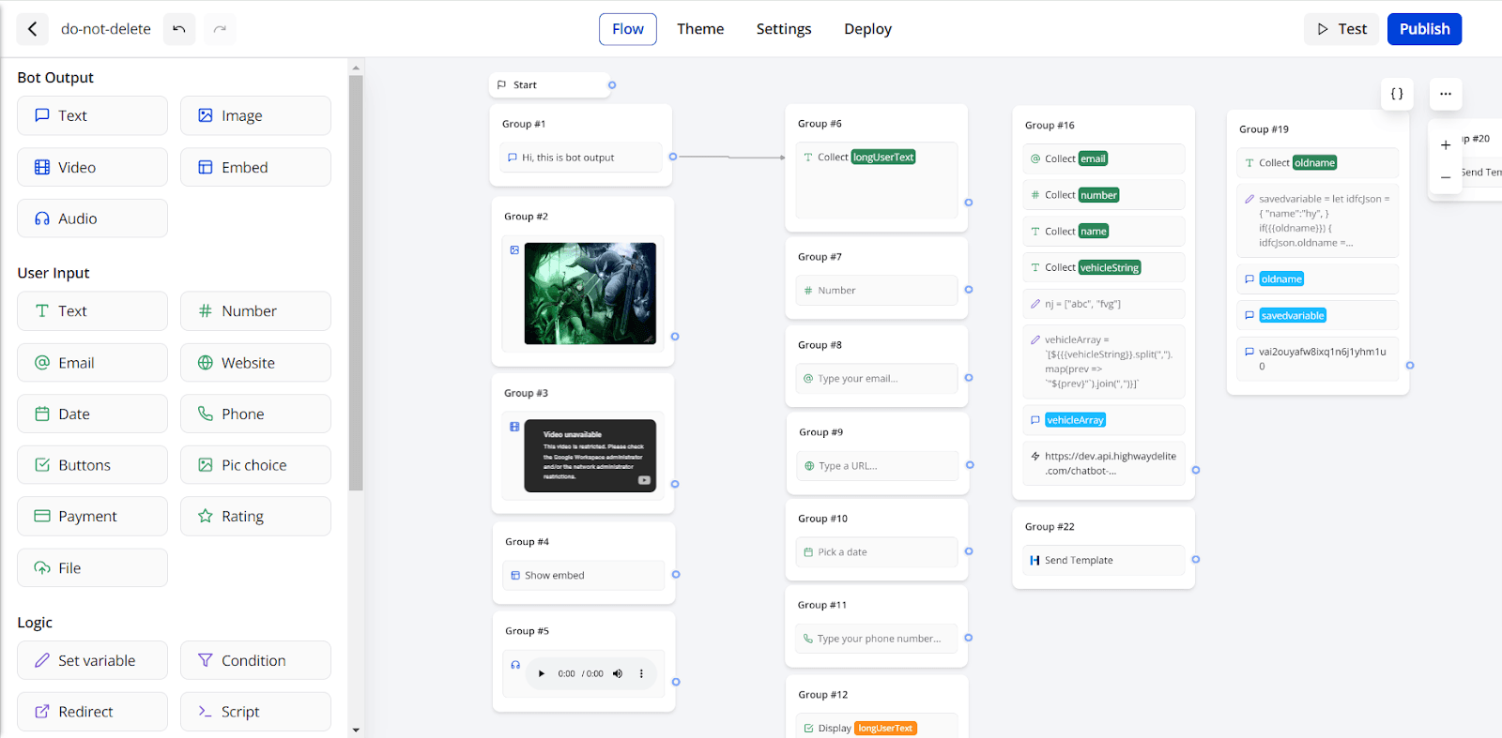Screen dimensions: 1502x738
Task: Choose the Pic choice input block
Action: (255, 465)
